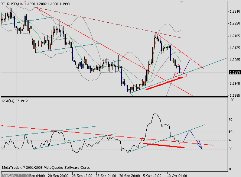Image resolution: width=241 pixels, height=177 pixels.
Task: Click the RSI scale level 70
Action: click(x=230, y=120)
